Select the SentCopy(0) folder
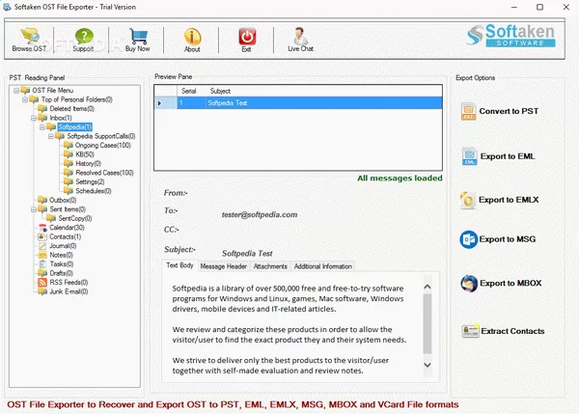Image resolution: width=579 pixels, height=414 pixels. (75, 219)
